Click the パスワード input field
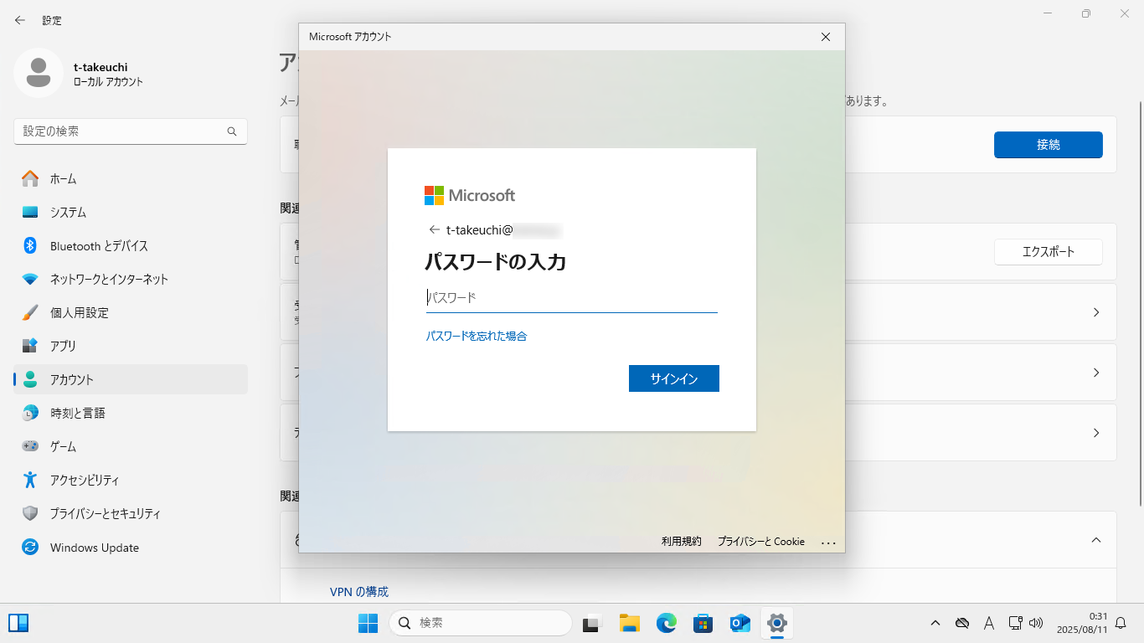1144x643 pixels. coord(572,297)
